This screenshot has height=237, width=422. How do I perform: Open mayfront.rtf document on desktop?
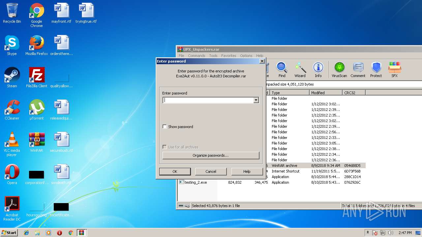point(61,13)
